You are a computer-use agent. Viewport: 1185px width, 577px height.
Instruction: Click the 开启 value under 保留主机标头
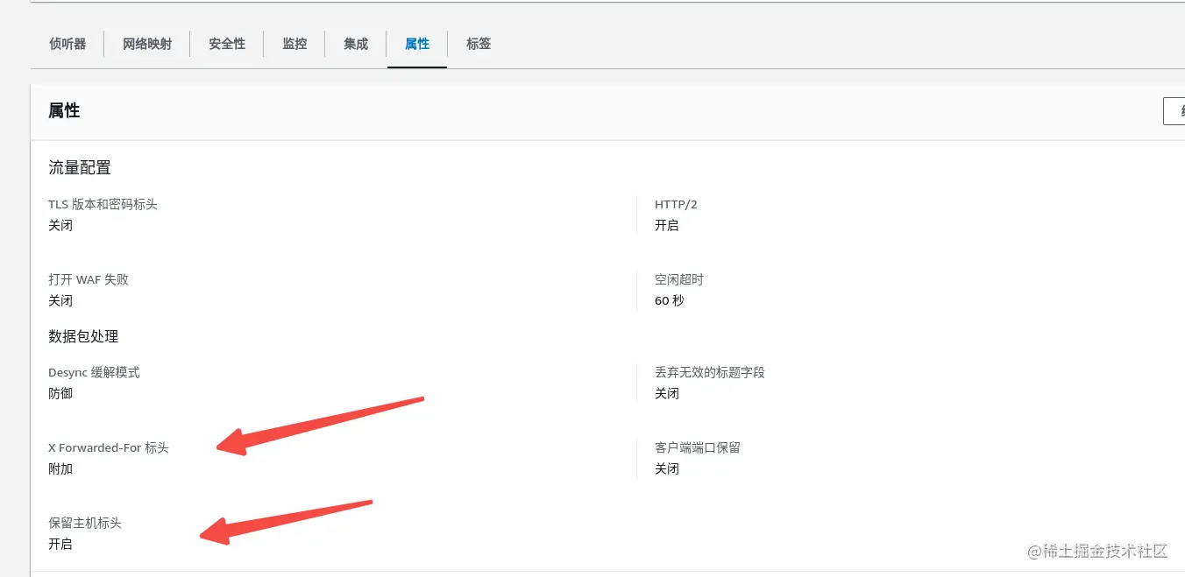[x=60, y=544]
